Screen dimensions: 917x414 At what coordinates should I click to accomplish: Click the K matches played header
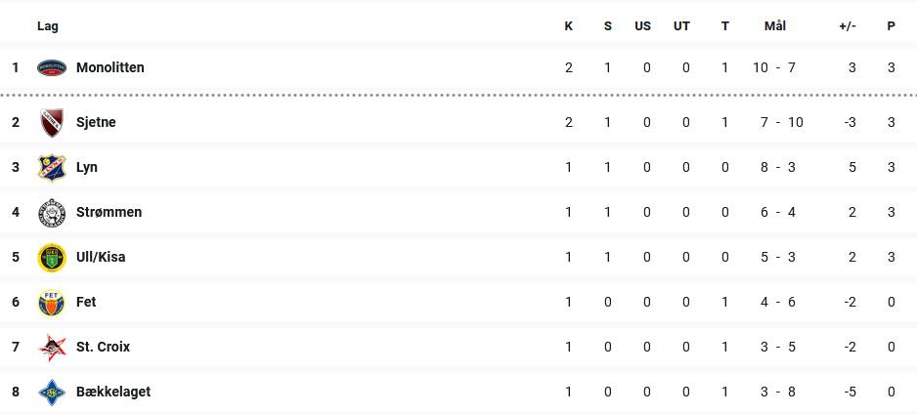click(x=568, y=26)
